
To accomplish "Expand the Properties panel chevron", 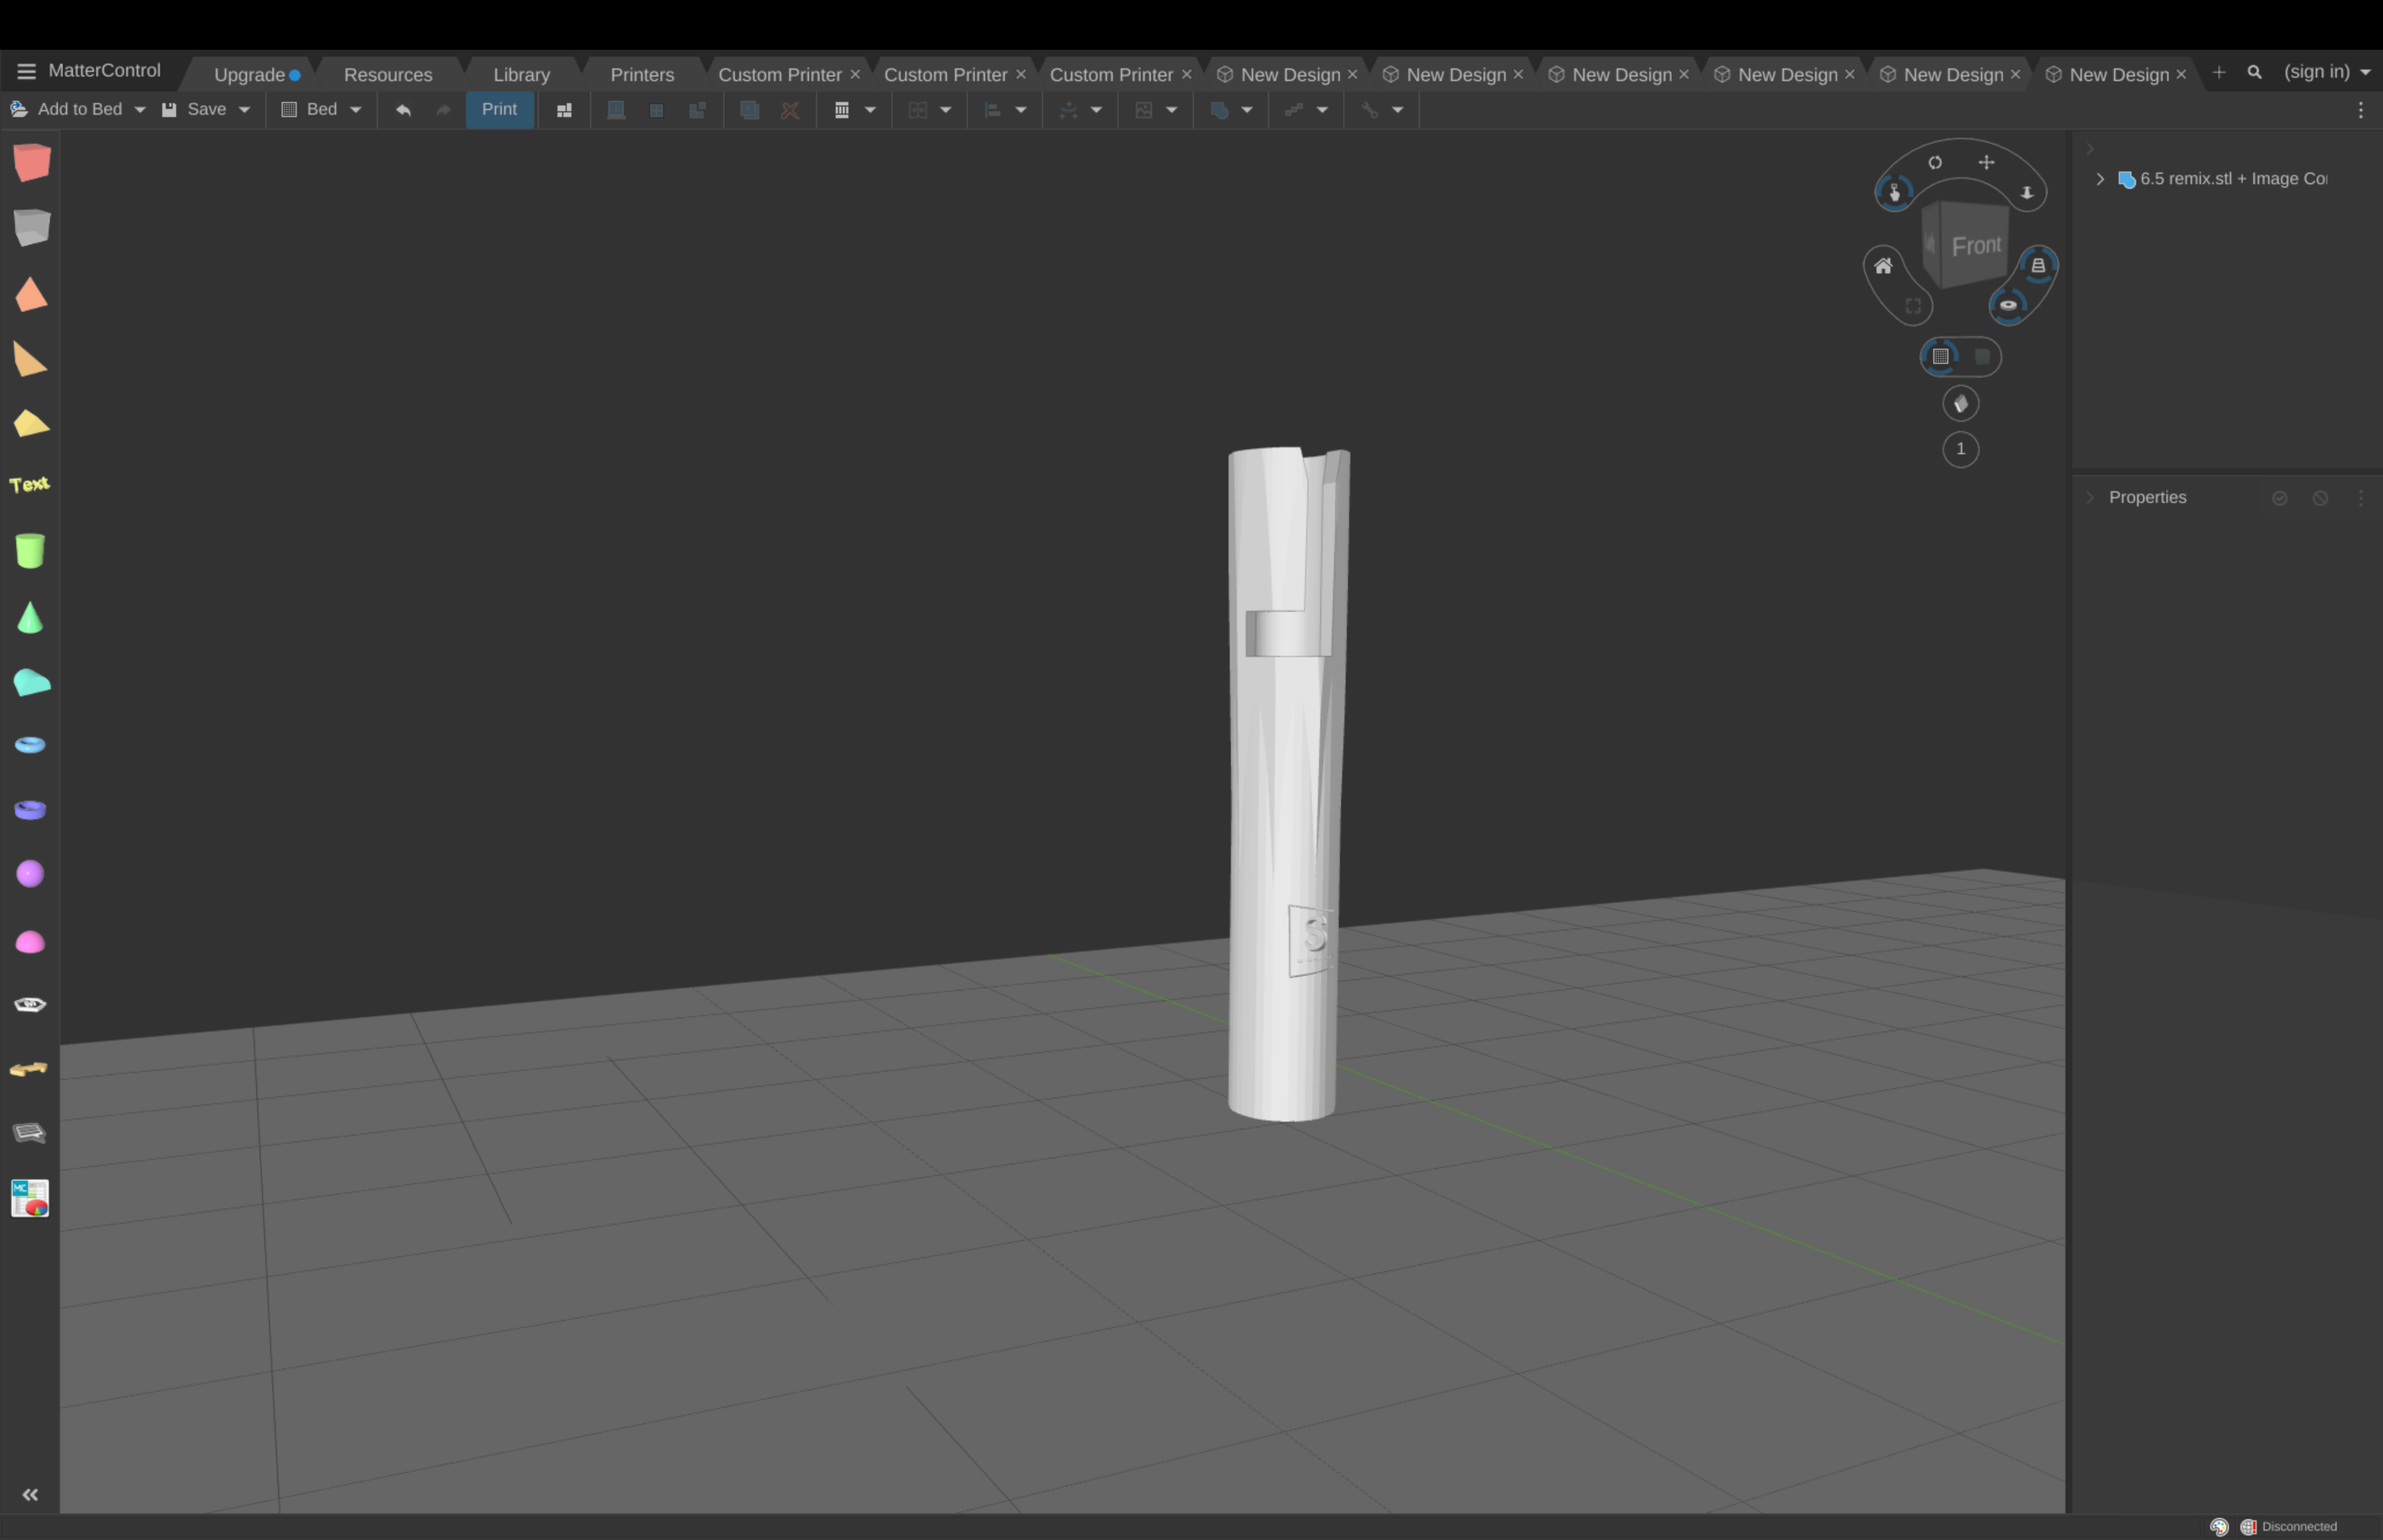I will [x=2089, y=497].
